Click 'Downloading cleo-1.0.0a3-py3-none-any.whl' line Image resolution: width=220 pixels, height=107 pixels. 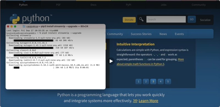coord(39,53)
